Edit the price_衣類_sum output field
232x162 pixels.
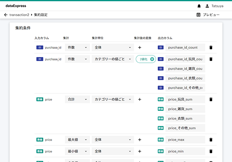pos(185,119)
